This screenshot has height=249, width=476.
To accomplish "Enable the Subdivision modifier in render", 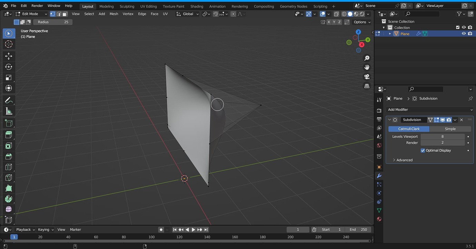I will click(448, 120).
